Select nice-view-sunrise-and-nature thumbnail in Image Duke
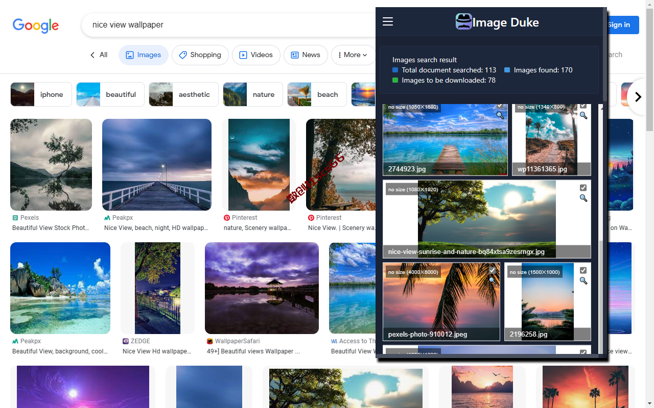Image resolution: width=654 pixels, height=408 pixels. tap(487, 219)
